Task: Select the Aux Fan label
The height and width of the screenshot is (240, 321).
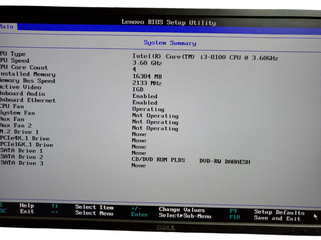Action: pyautogui.click(x=12, y=119)
